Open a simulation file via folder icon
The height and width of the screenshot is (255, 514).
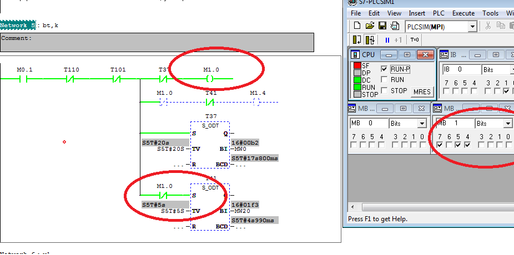(370, 26)
